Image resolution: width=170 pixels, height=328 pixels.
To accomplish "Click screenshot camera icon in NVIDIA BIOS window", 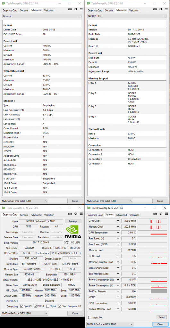I will [155, 9].
